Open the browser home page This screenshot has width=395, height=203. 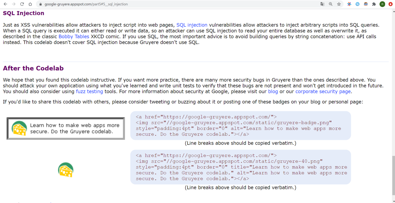point(30,4)
